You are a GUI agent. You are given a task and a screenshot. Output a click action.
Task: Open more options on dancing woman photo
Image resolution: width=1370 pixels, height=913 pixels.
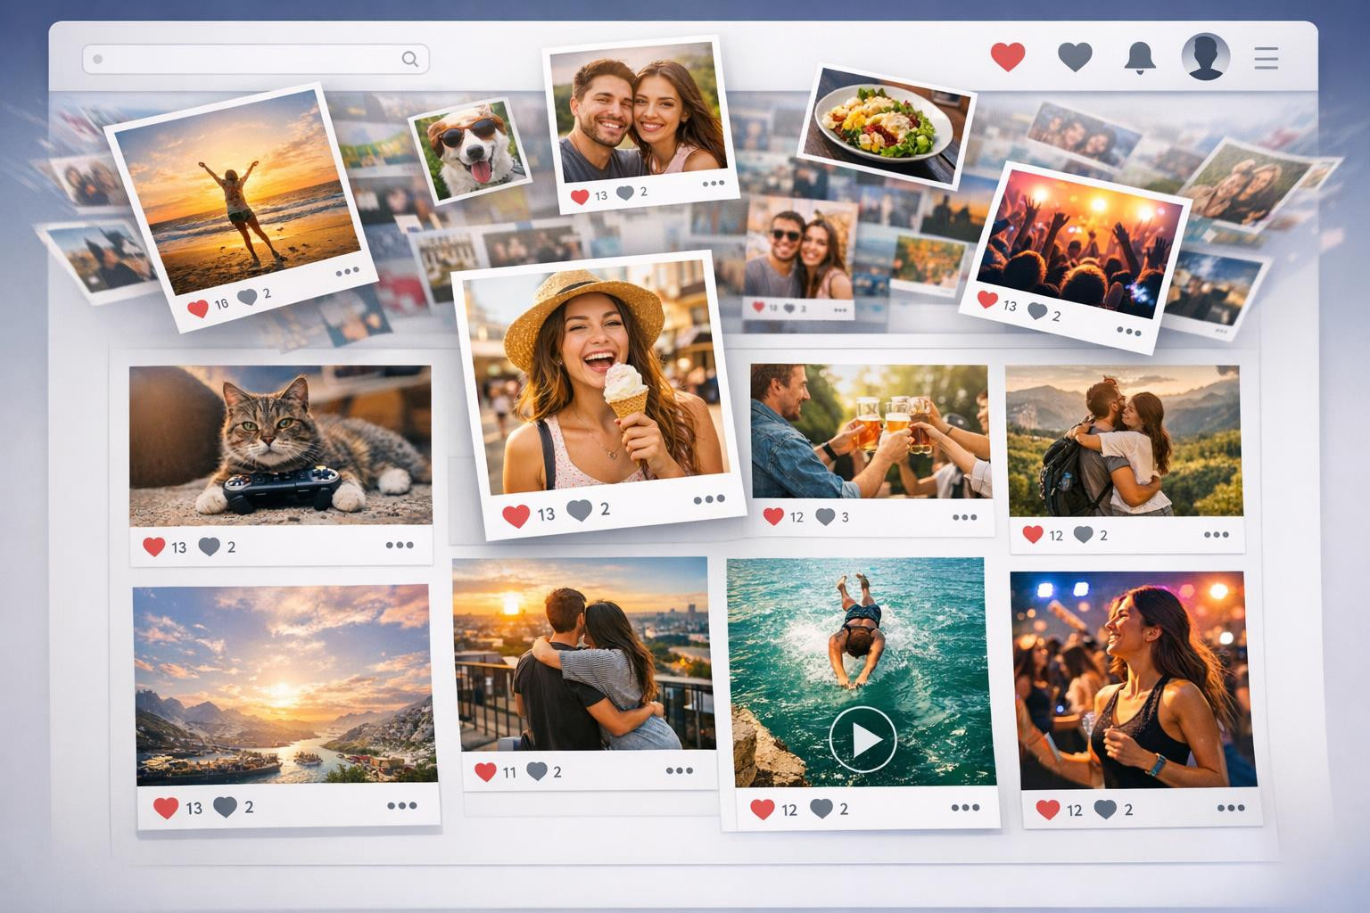coord(1230,809)
